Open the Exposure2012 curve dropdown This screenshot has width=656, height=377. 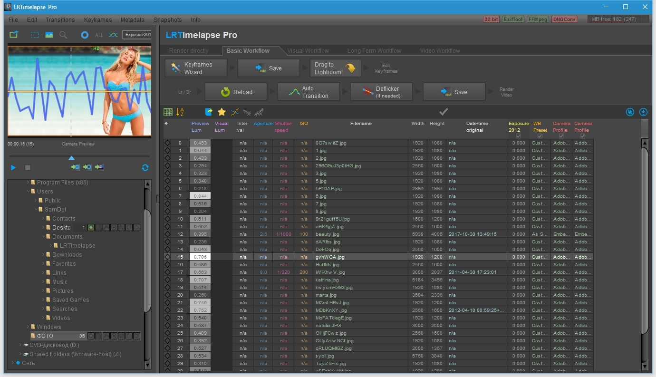[137, 35]
